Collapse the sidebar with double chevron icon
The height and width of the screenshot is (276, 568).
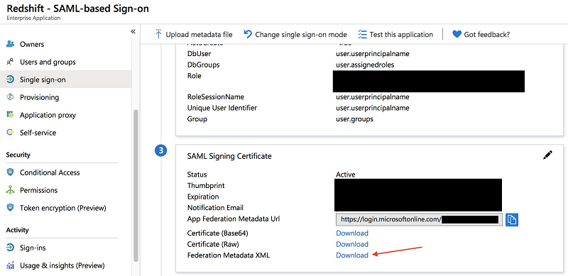pos(133,31)
